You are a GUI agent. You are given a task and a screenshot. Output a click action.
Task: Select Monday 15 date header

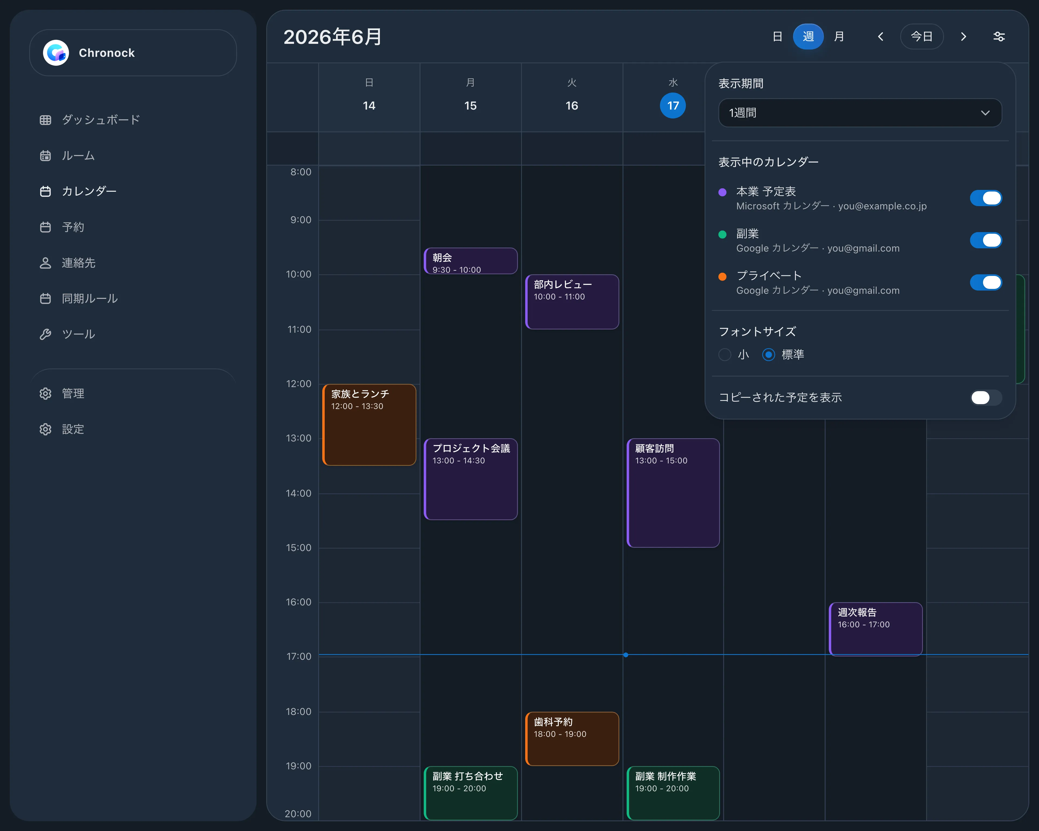470,105
